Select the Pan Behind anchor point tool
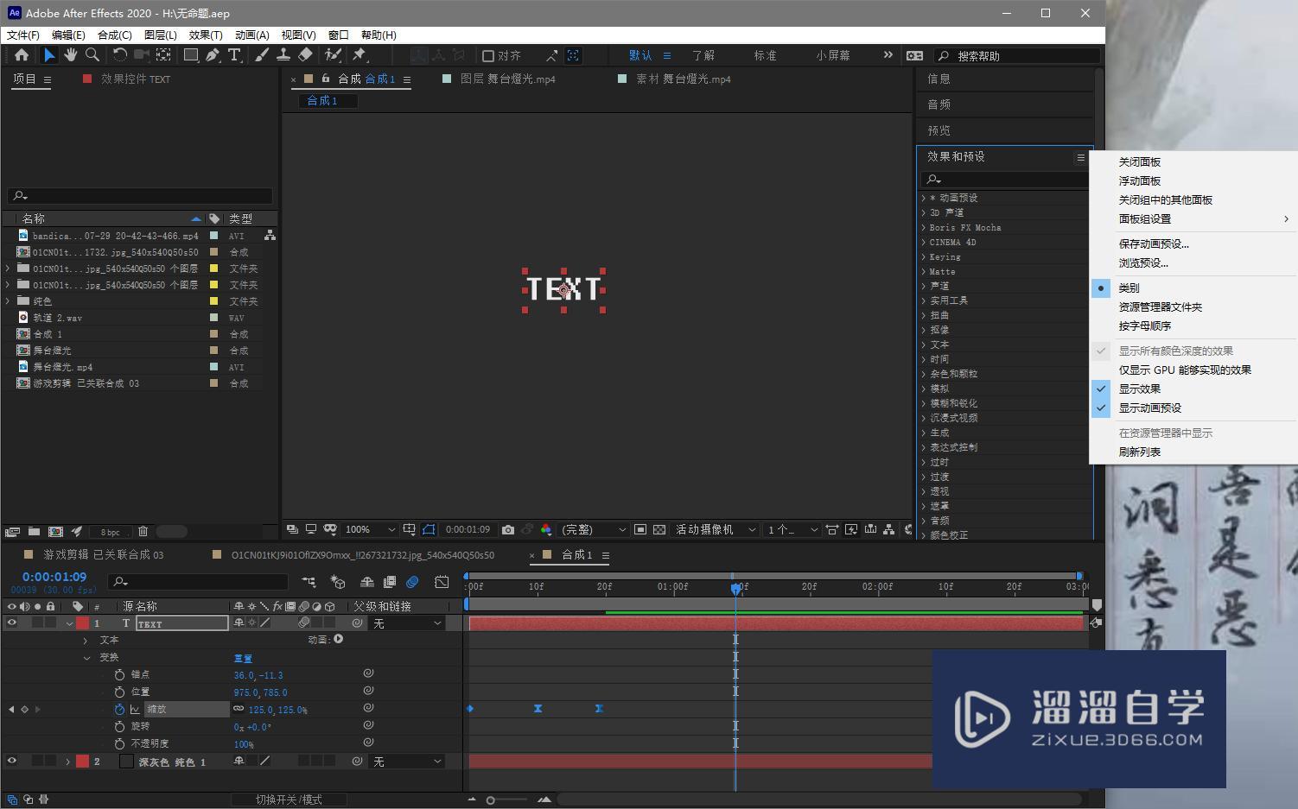This screenshot has width=1298, height=809. coord(163,55)
